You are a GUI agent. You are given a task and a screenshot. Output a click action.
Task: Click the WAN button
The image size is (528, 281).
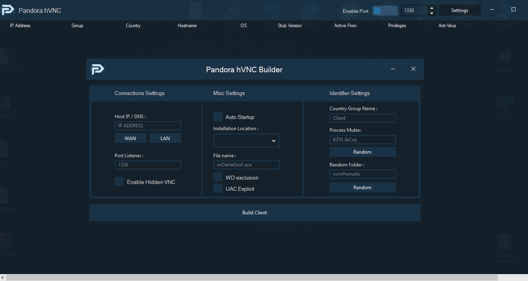click(130, 138)
